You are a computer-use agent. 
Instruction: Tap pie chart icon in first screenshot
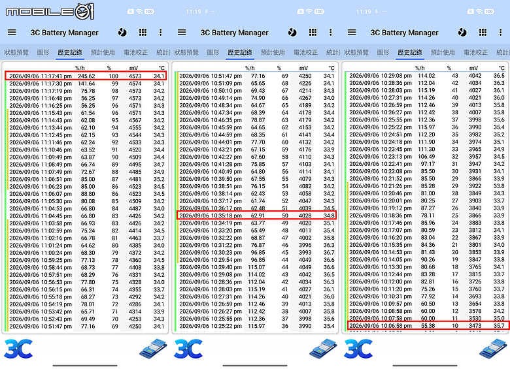coord(122,33)
